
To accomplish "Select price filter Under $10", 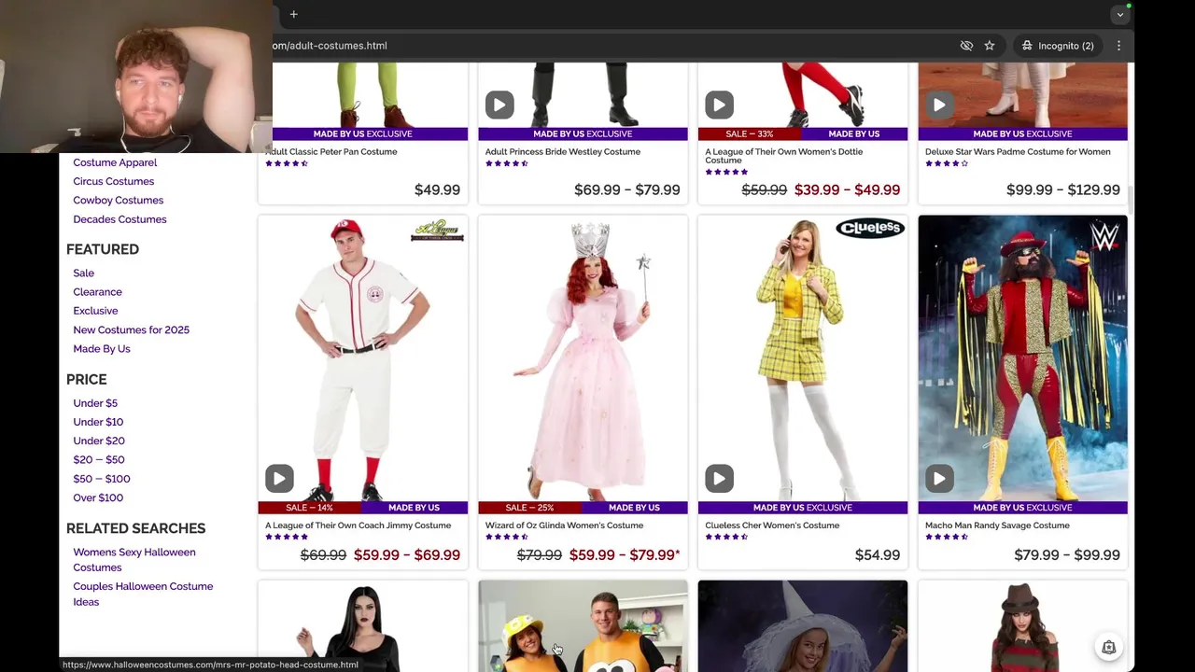I will (98, 422).
